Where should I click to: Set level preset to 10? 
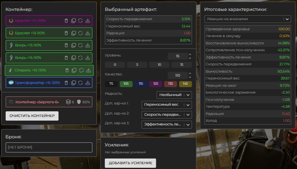click(159, 65)
